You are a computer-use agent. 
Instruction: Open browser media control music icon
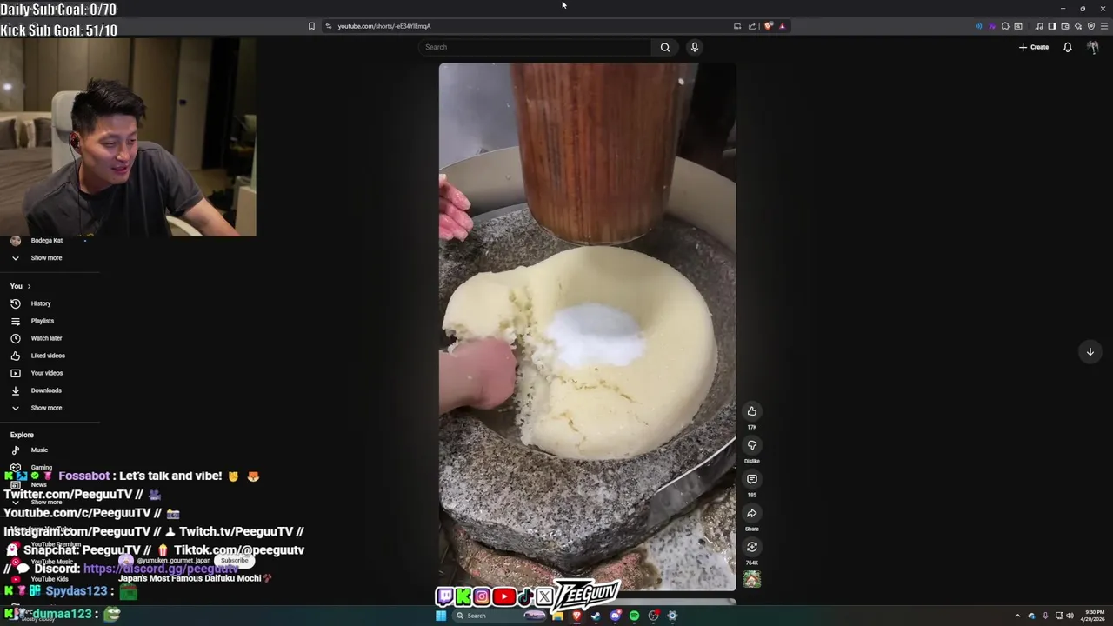(x=1039, y=26)
